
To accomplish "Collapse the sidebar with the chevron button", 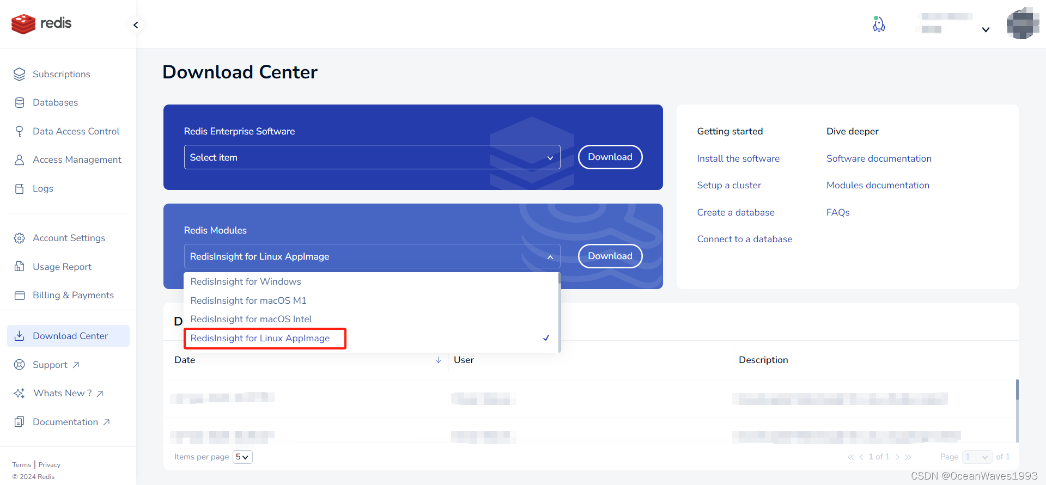I will coord(136,25).
